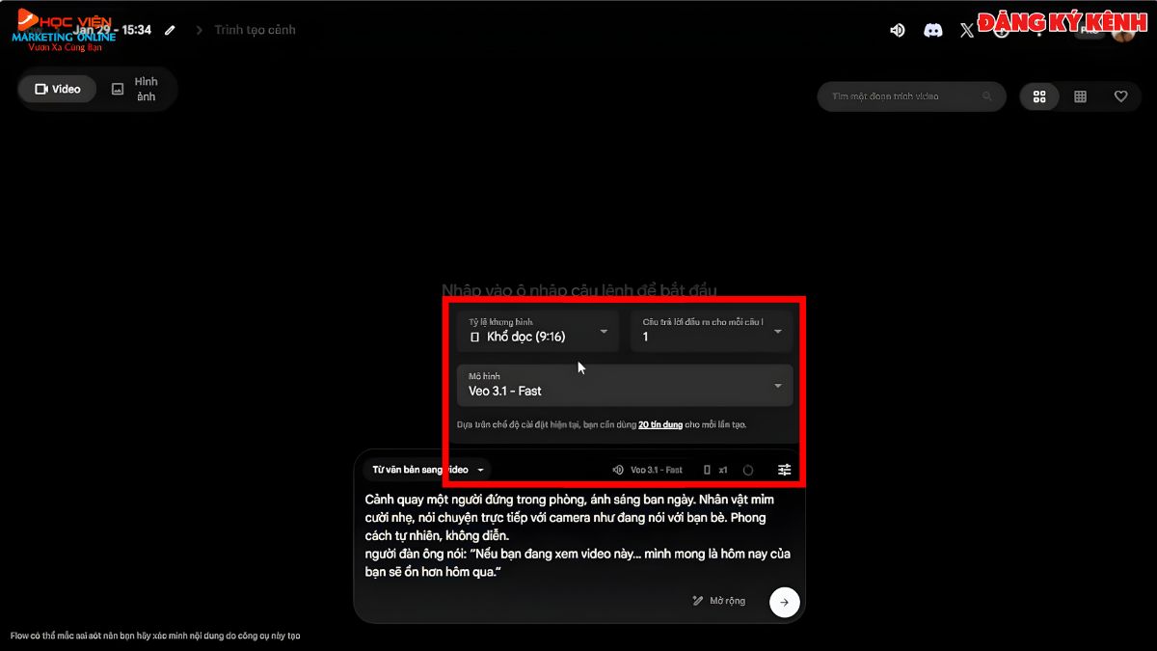Show favorites with the heart icon
The width and height of the screenshot is (1157, 651).
(1120, 96)
